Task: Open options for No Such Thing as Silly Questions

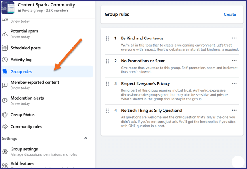Action: pos(234,110)
